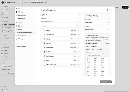This screenshot has width=130, height=92.
Task: Remove the Approval Type property
Action: 79,34
